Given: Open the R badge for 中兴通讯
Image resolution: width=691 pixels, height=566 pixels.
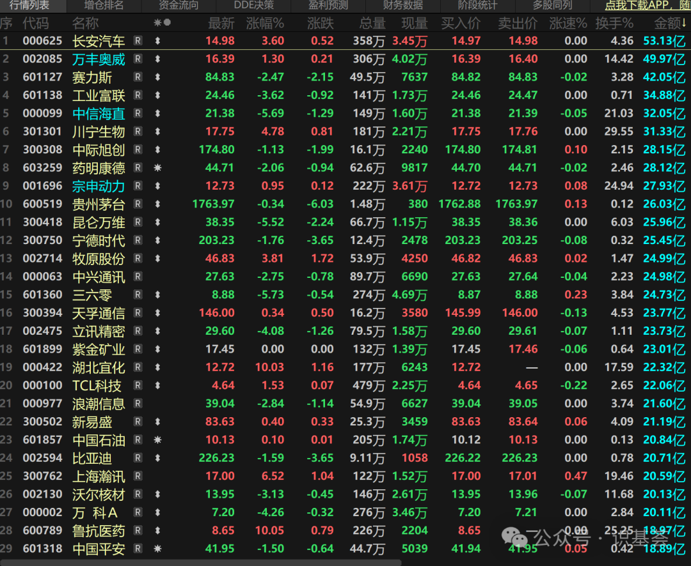Looking at the screenshot, I should point(138,277).
